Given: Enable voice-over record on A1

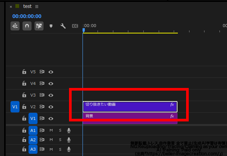Looking at the screenshot, I should pos(69,130).
